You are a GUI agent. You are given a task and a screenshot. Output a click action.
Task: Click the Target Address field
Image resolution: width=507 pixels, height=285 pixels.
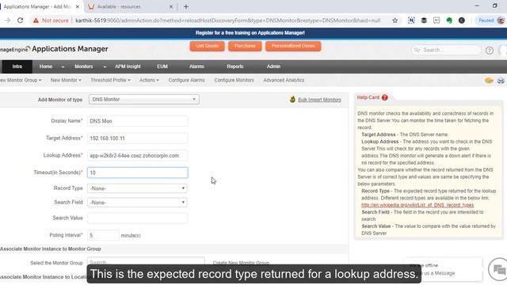(x=137, y=139)
